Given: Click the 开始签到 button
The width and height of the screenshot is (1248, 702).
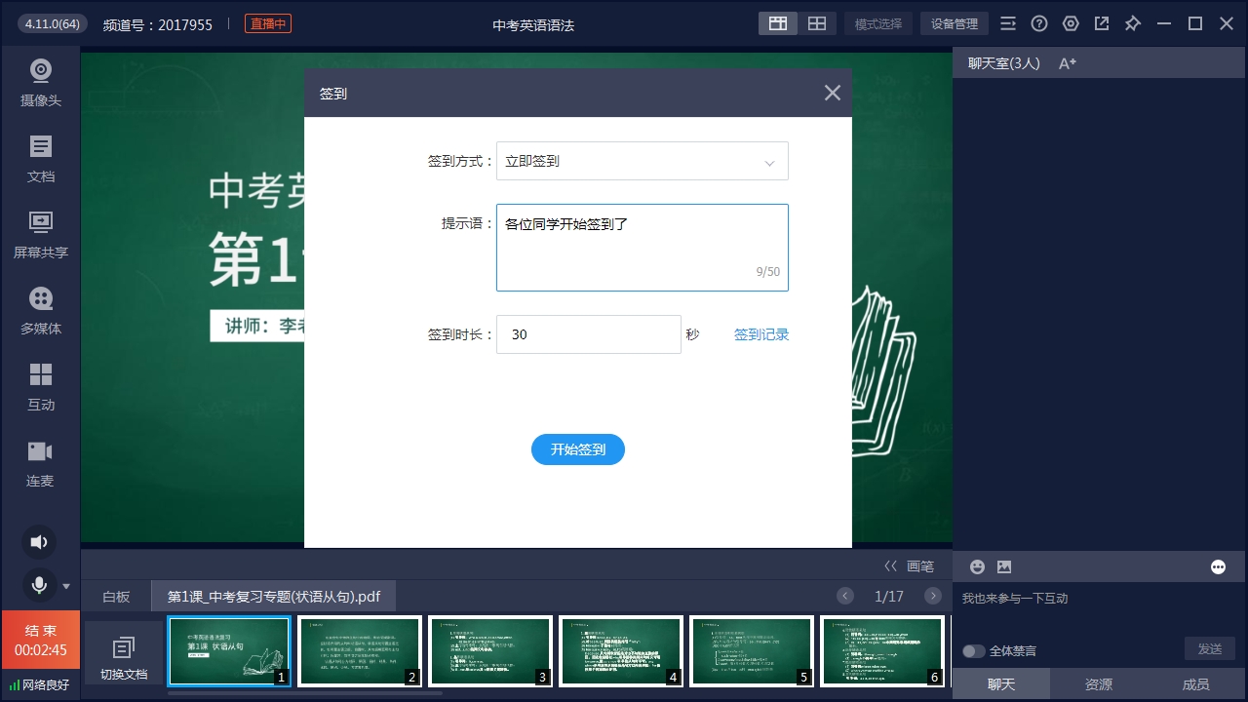Looking at the screenshot, I should tap(577, 449).
